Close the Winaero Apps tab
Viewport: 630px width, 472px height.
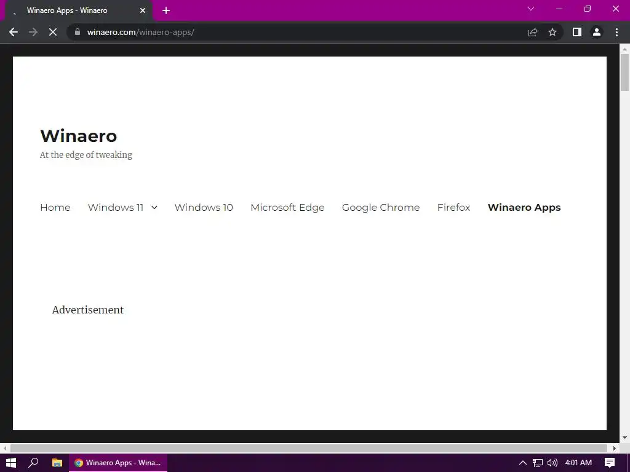(143, 11)
